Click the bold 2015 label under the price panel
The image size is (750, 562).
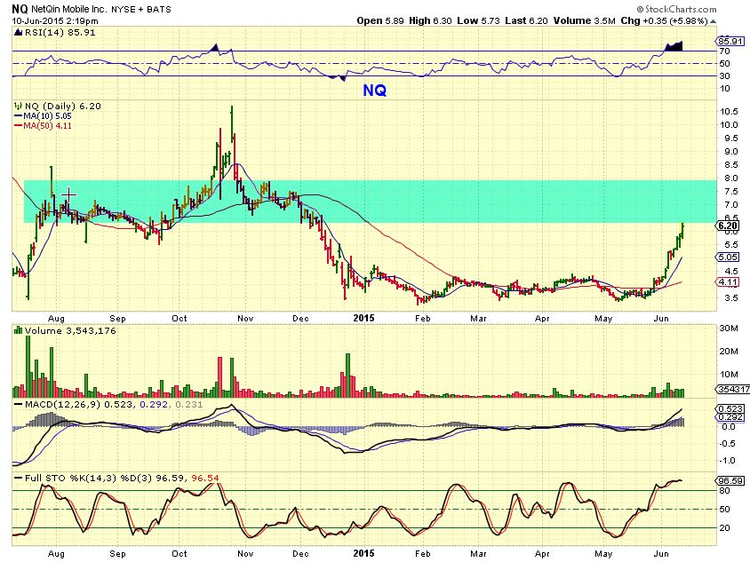[x=363, y=318]
